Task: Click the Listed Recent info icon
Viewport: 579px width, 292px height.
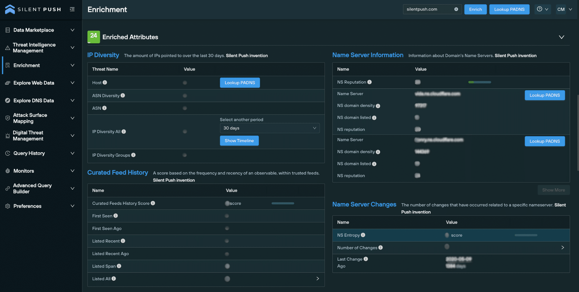Action: tap(123, 241)
